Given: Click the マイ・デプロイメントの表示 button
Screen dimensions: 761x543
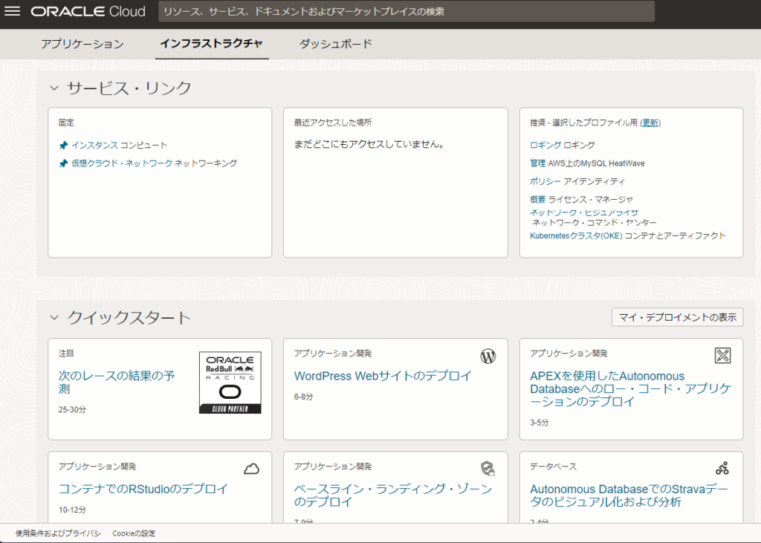Looking at the screenshot, I should coord(676,317).
